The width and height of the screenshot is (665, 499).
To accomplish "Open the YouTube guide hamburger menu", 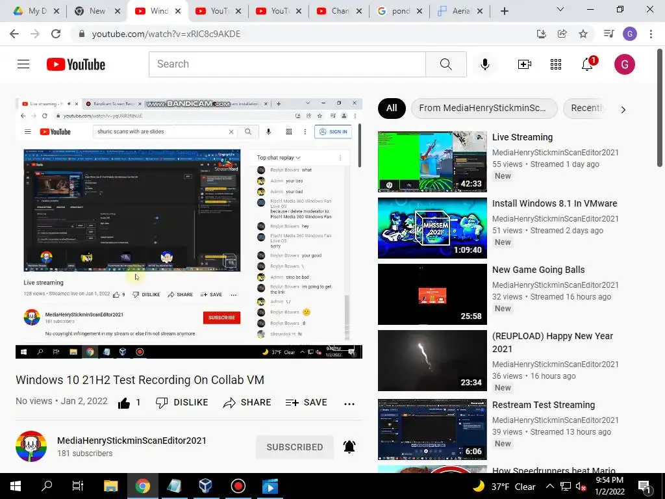I will pyautogui.click(x=23, y=64).
